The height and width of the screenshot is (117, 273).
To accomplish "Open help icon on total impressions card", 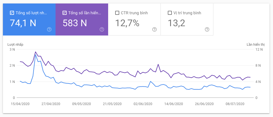I will tap(102, 29).
